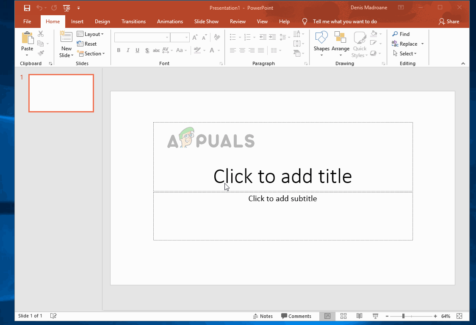Click the Paste clipboard icon
This screenshot has height=325, width=476.
tap(27, 38)
